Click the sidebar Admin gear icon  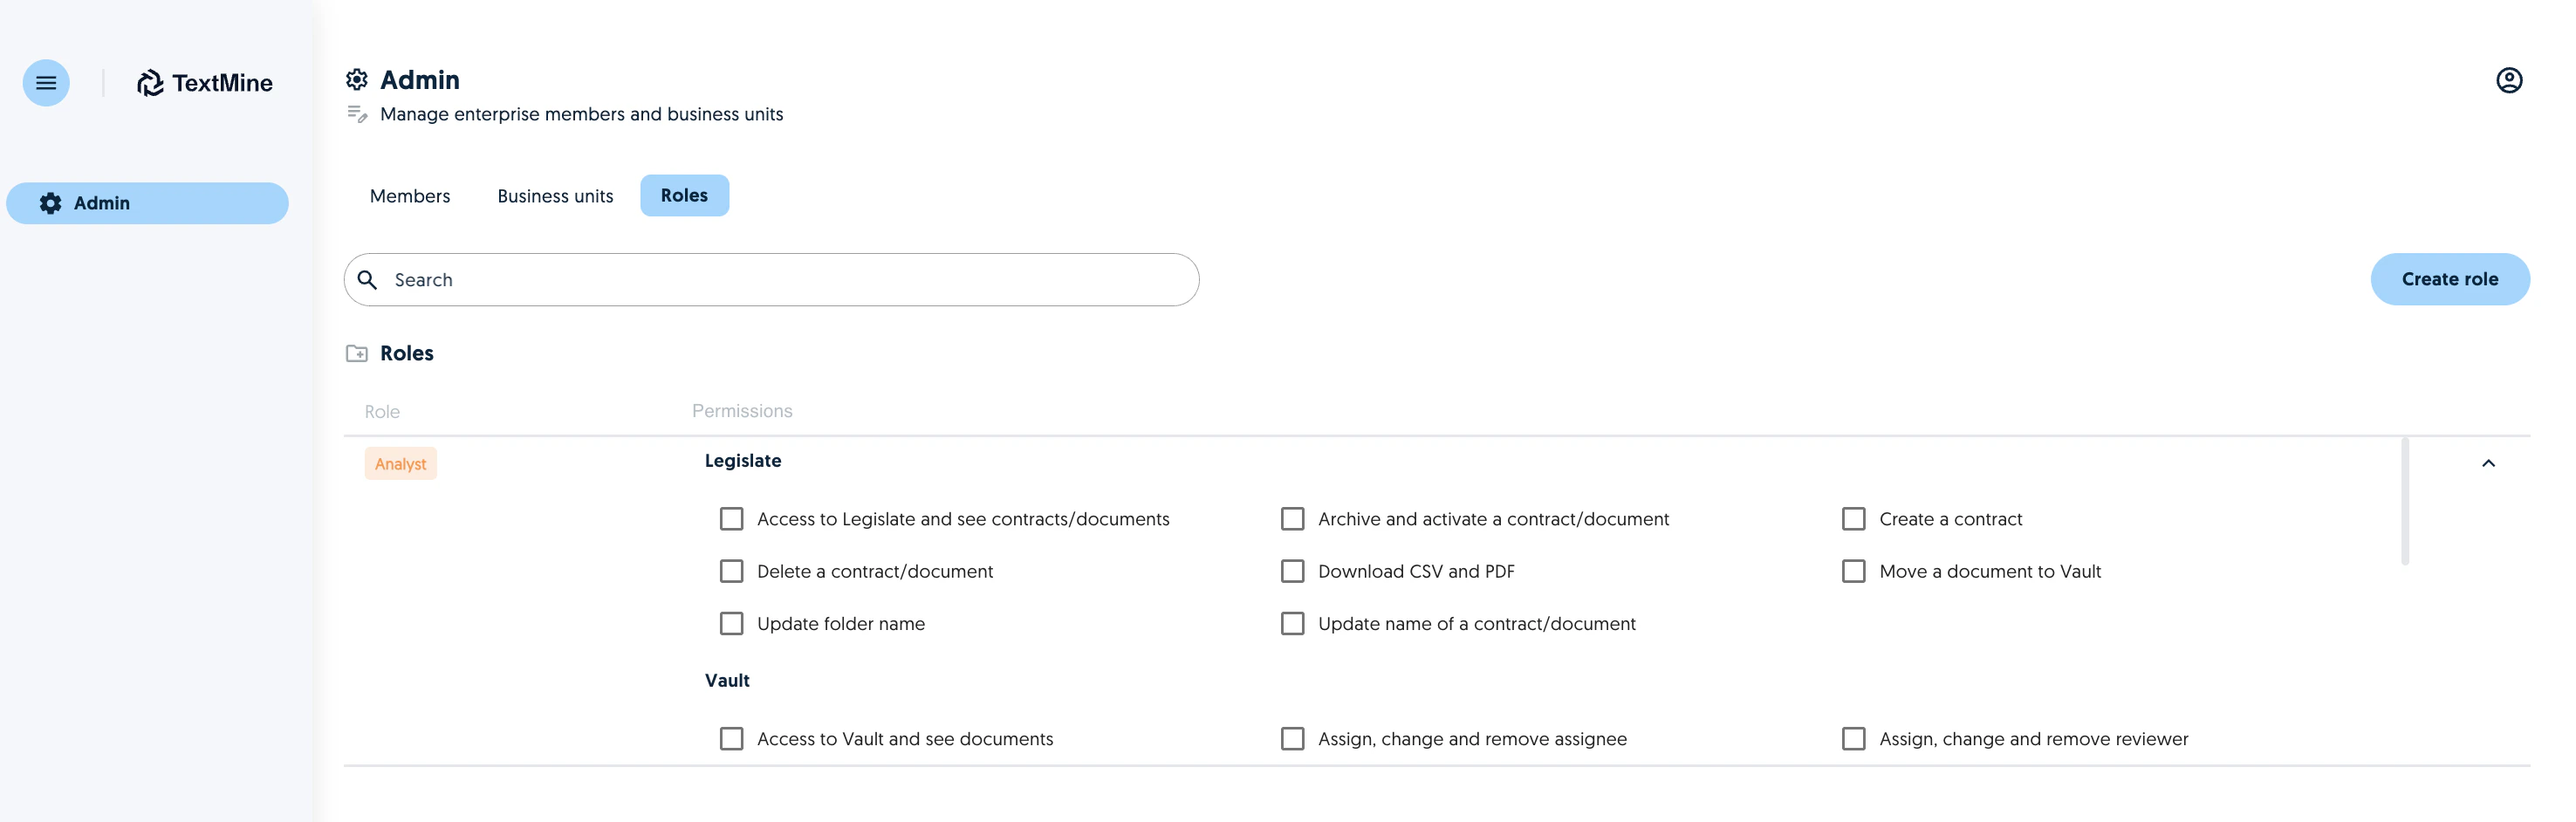pos(51,203)
